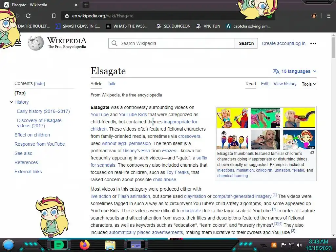Click the padlock site security icon

click(67, 16)
